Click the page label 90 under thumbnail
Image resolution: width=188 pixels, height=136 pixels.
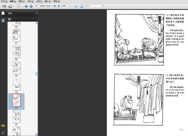(x=16, y=92)
